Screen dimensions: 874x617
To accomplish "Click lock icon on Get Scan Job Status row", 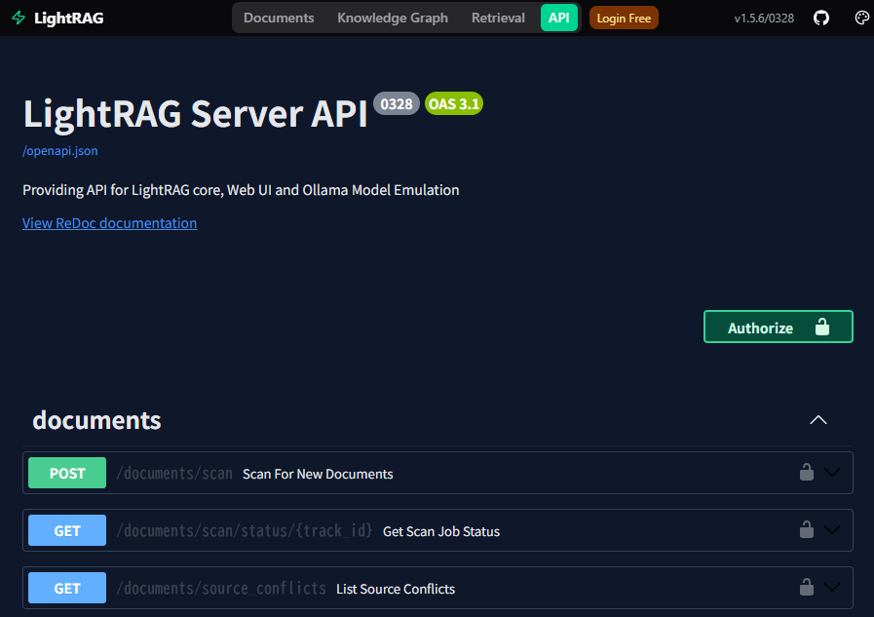I will tap(807, 529).
